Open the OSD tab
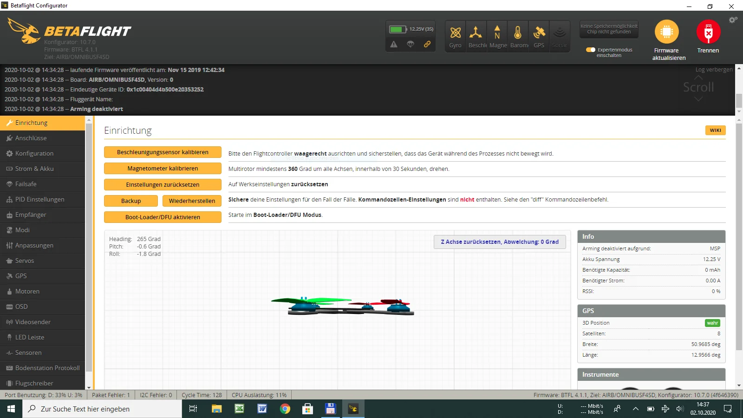The width and height of the screenshot is (743, 418). (x=42, y=307)
